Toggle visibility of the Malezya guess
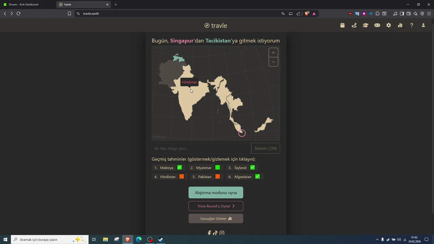 pos(169,167)
